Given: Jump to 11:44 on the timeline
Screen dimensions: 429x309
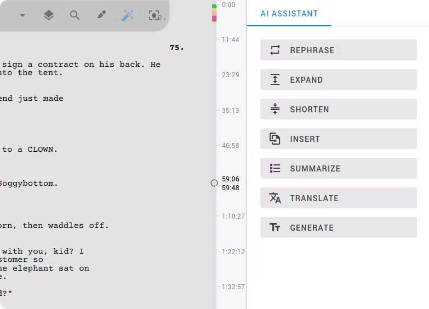Looking at the screenshot, I should (x=230, y=40).
